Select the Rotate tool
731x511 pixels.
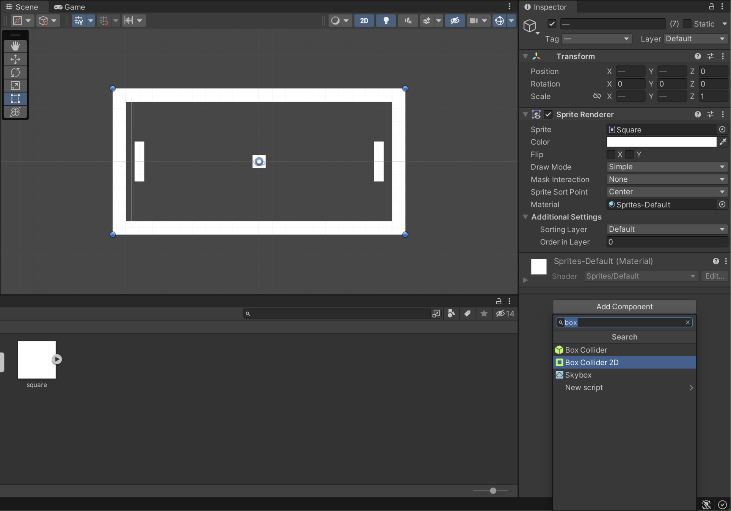pyautogui.click(x=15, y=72)
